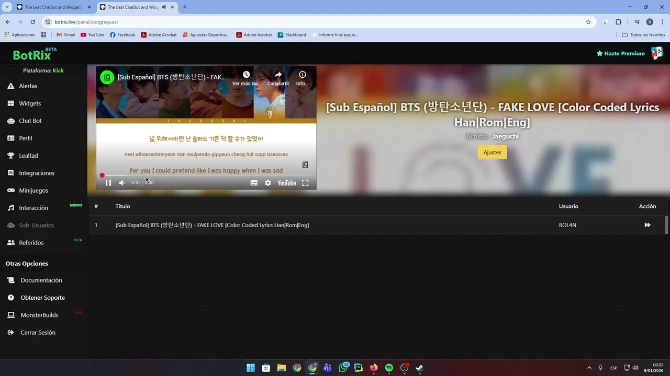The height and width of the screenshot is (376, 670).
Task: Open Spotify from the taskbar
Action: click(389, 368)
